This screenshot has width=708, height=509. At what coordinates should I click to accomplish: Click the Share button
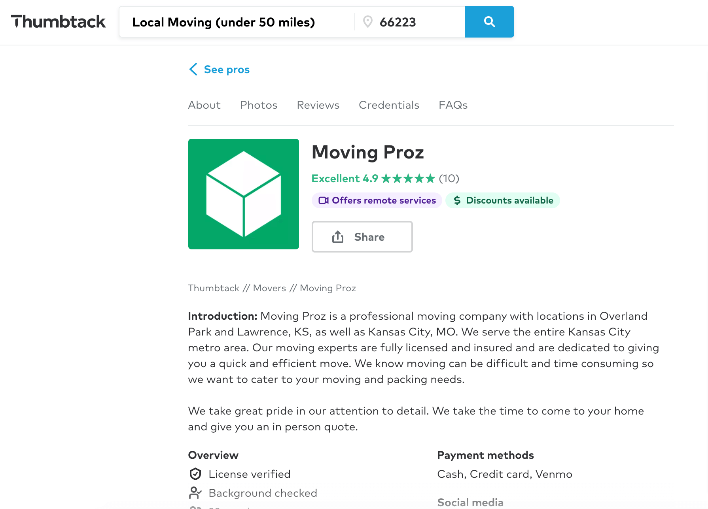(362, 236)
